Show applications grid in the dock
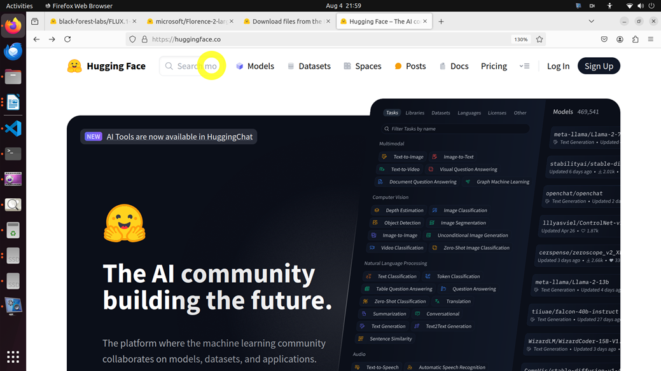661x371 pixels. pos(13,356)
